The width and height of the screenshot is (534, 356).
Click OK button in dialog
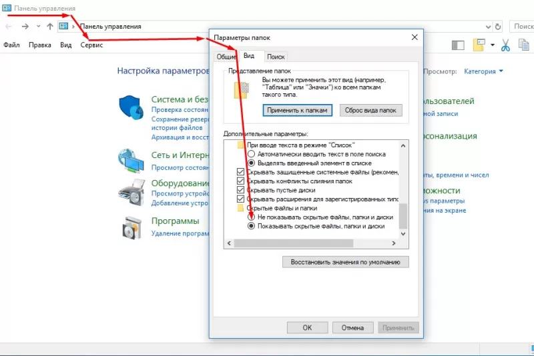pyautogui.click(x=307, y=328)
